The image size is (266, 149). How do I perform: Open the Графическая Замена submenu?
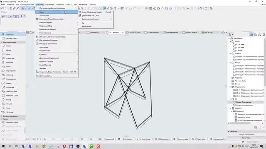[57, 29]
